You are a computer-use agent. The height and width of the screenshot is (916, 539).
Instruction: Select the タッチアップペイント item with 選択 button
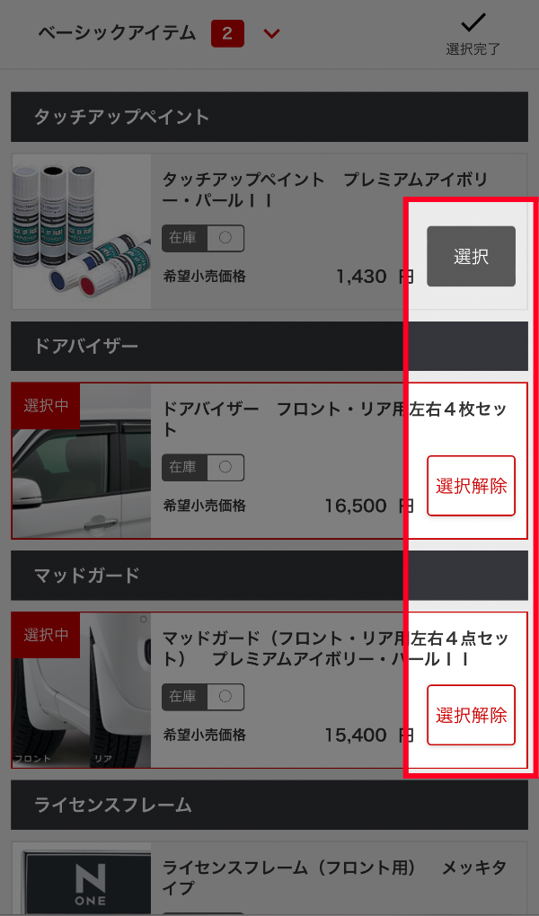click(x=471, y=257)
